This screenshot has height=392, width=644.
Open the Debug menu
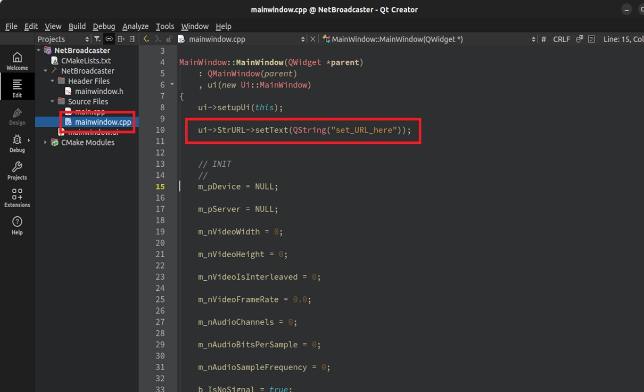pos(104,26)
